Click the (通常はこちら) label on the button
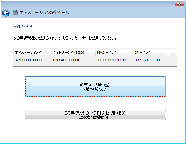The image size is (186, 144). pyautogui.click(x=95, y=89)
